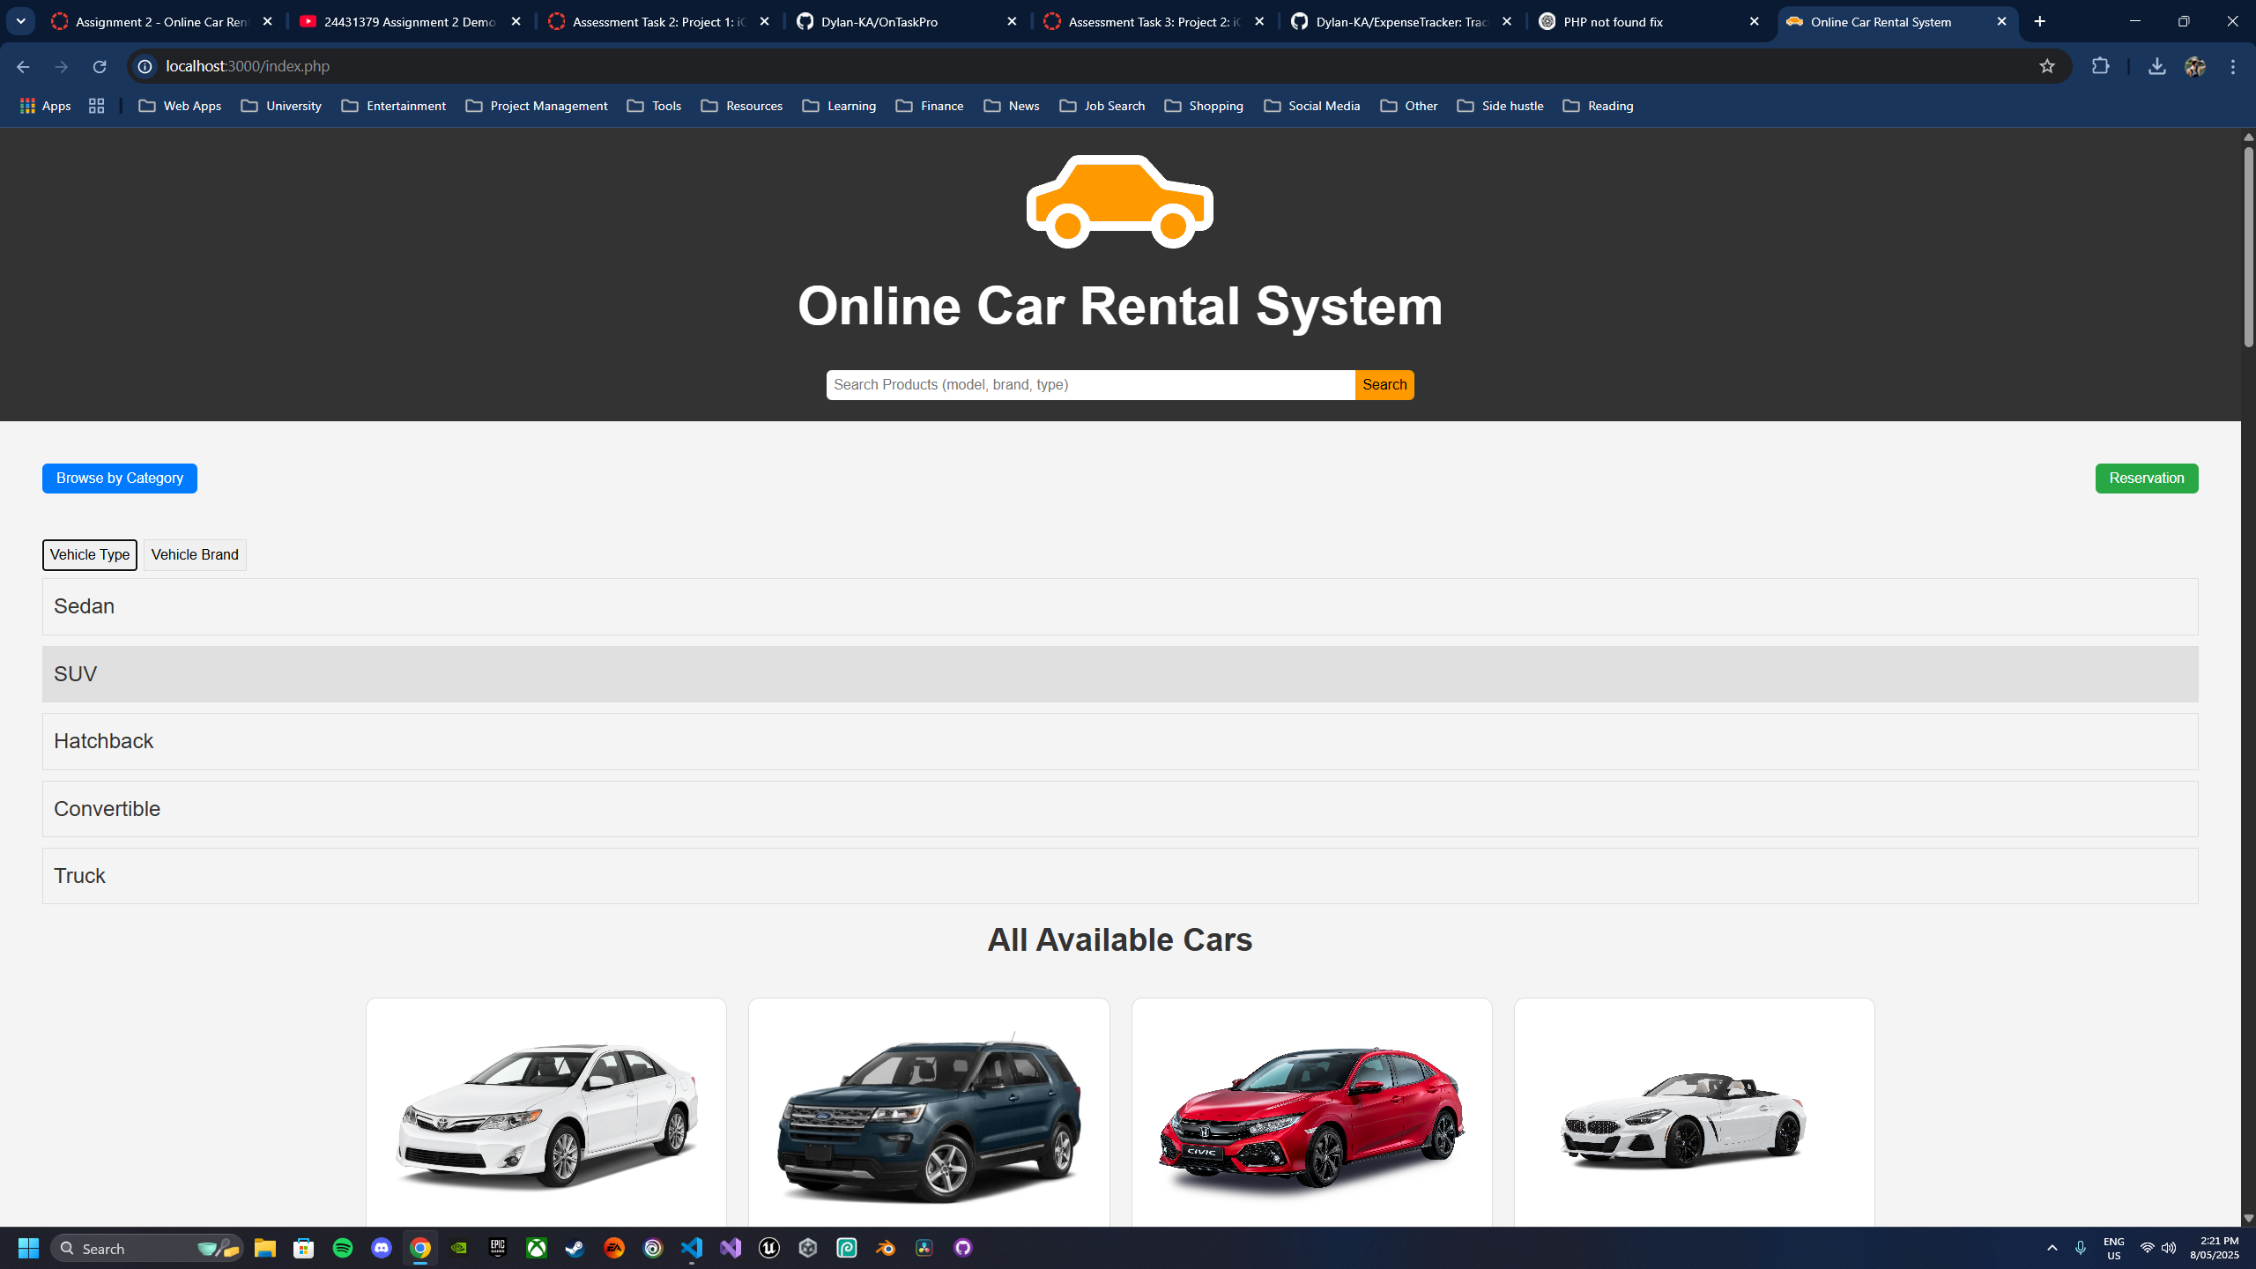Open Microsoft Store from taskbar
This screenshot has width=2256, height=1269.
304,1248
